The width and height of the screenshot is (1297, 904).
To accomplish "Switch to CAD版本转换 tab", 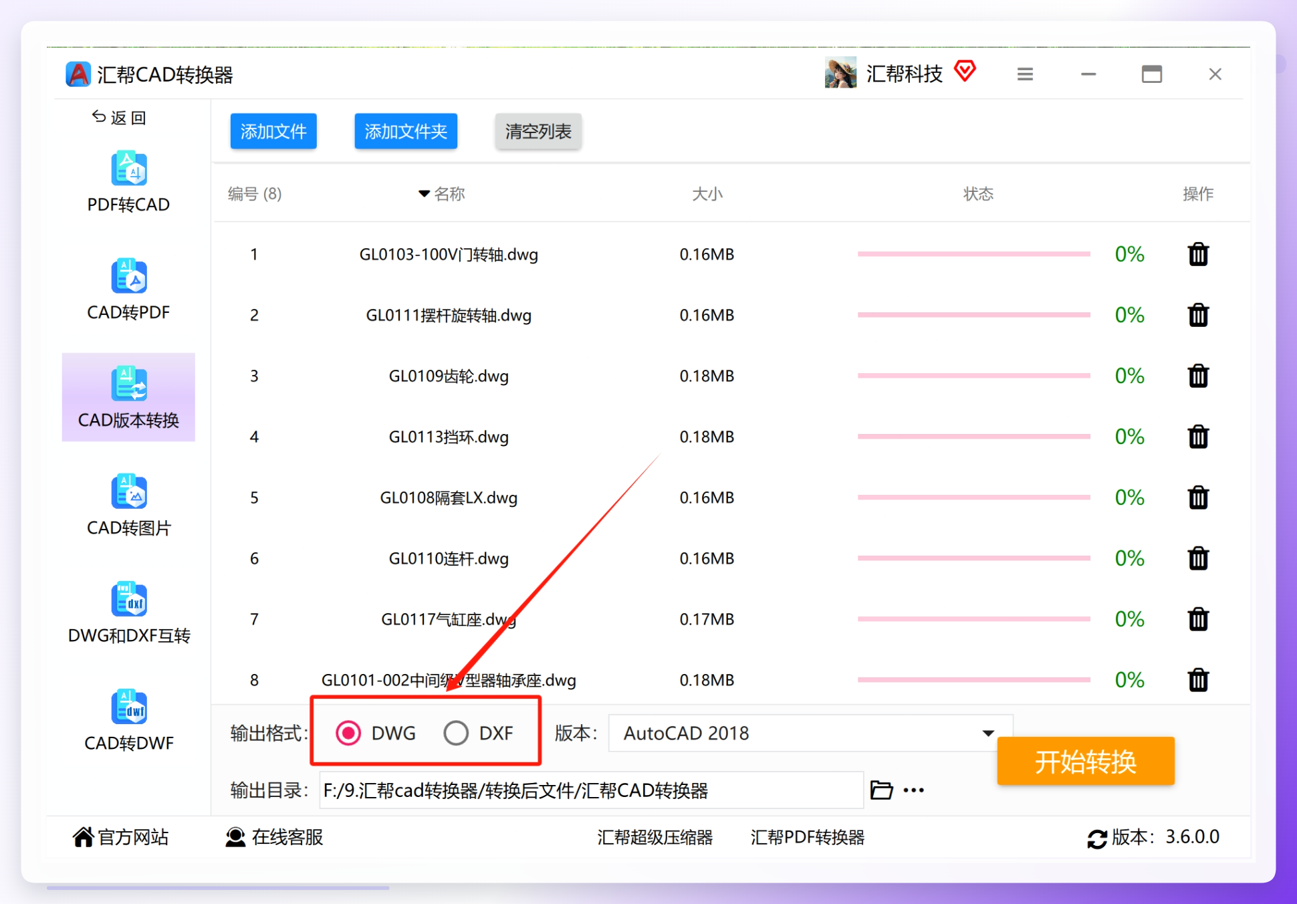I will tap(128, 397).
